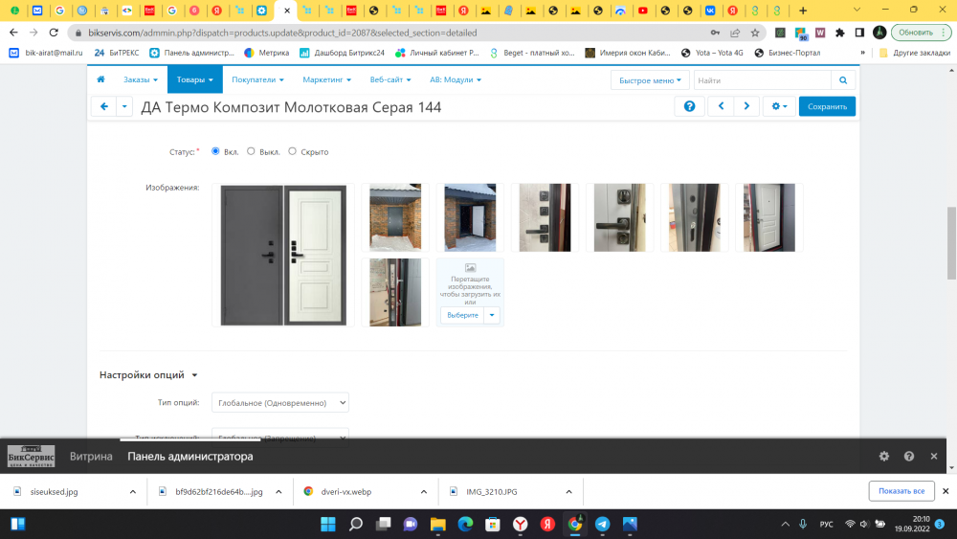
Task: Open the Тип опций dropdown
Action: (x=279, y=403)
